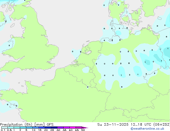Click the legend label "45"
This screenshot has height=131, width=170.
pyautogui.click(x=77, y=130)
